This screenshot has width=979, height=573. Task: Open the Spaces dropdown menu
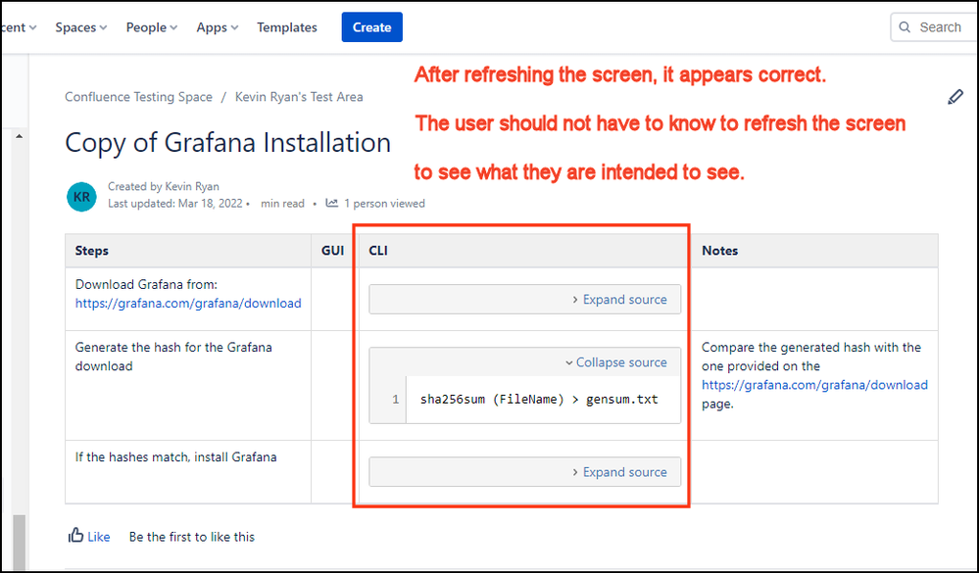click(81, 27)
